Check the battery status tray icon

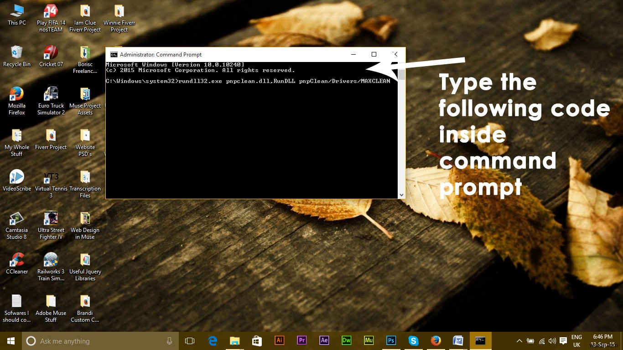pos(530,341)
